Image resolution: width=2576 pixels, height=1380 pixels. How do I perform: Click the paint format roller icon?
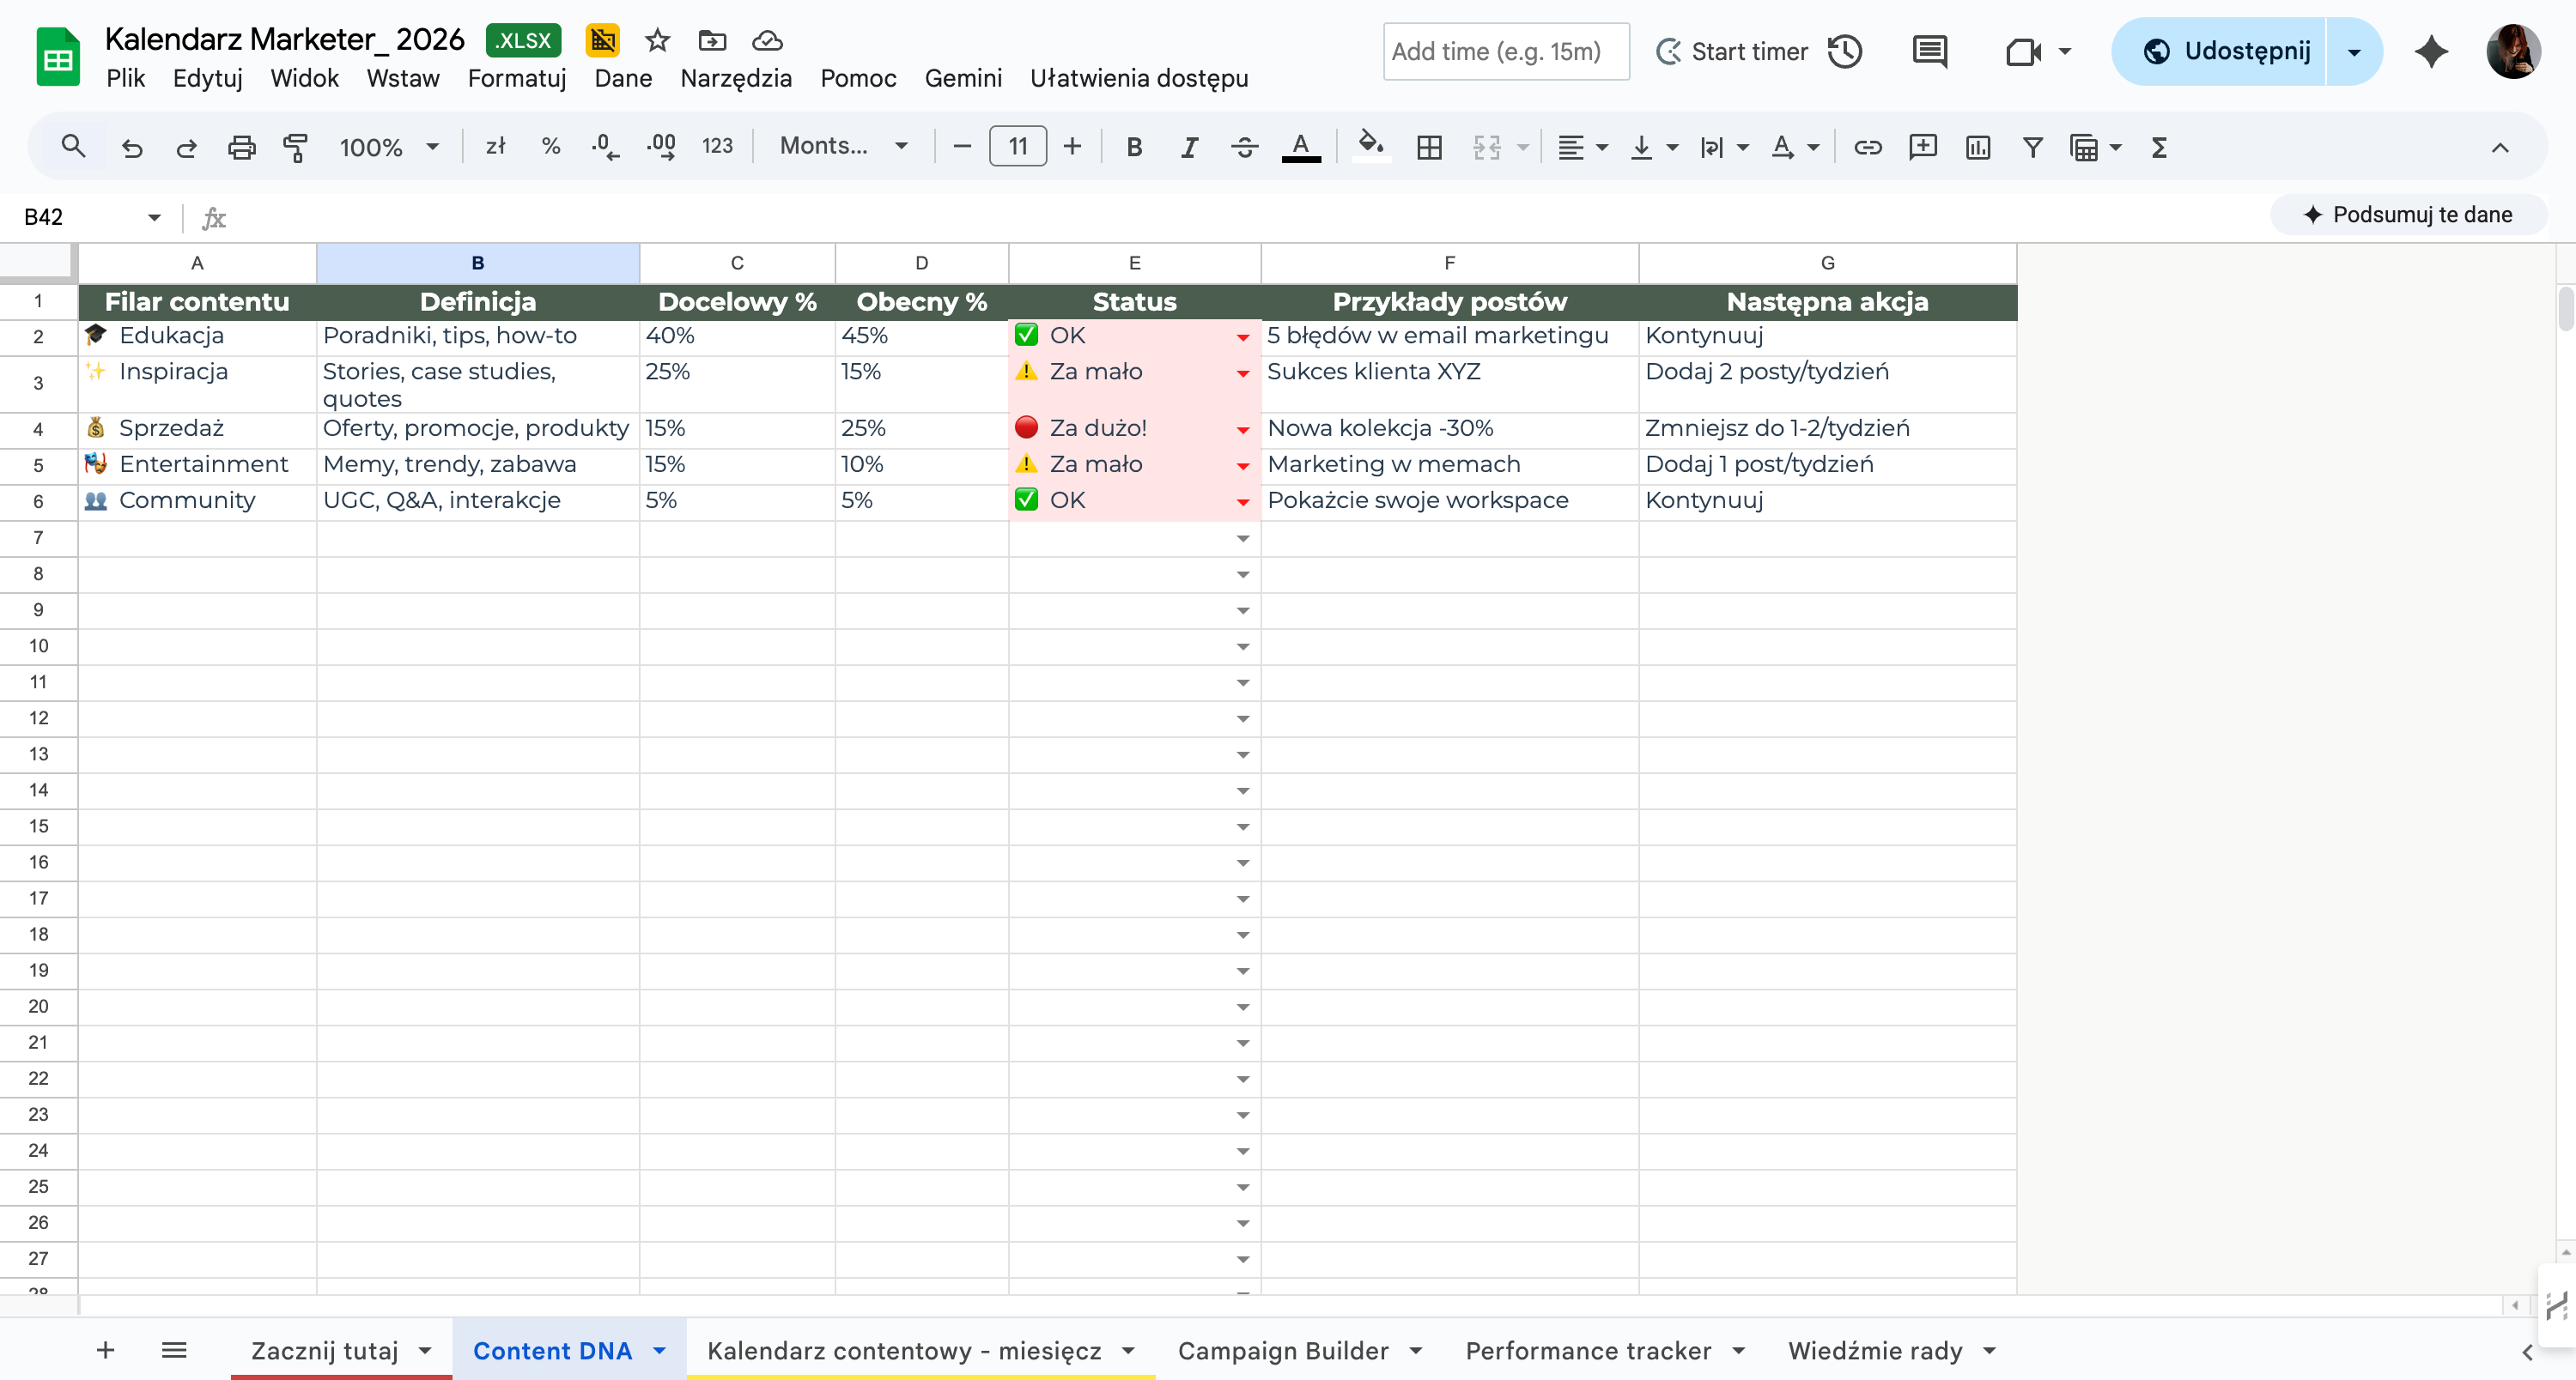(x=295, y=147)
